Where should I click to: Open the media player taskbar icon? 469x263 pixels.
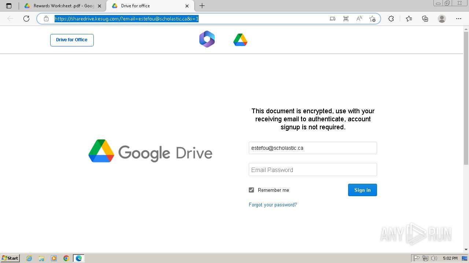point(54,258)
